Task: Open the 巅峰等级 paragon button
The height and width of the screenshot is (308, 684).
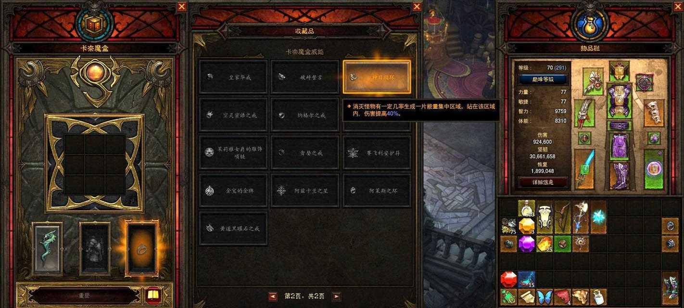Action: coord(543,79)
